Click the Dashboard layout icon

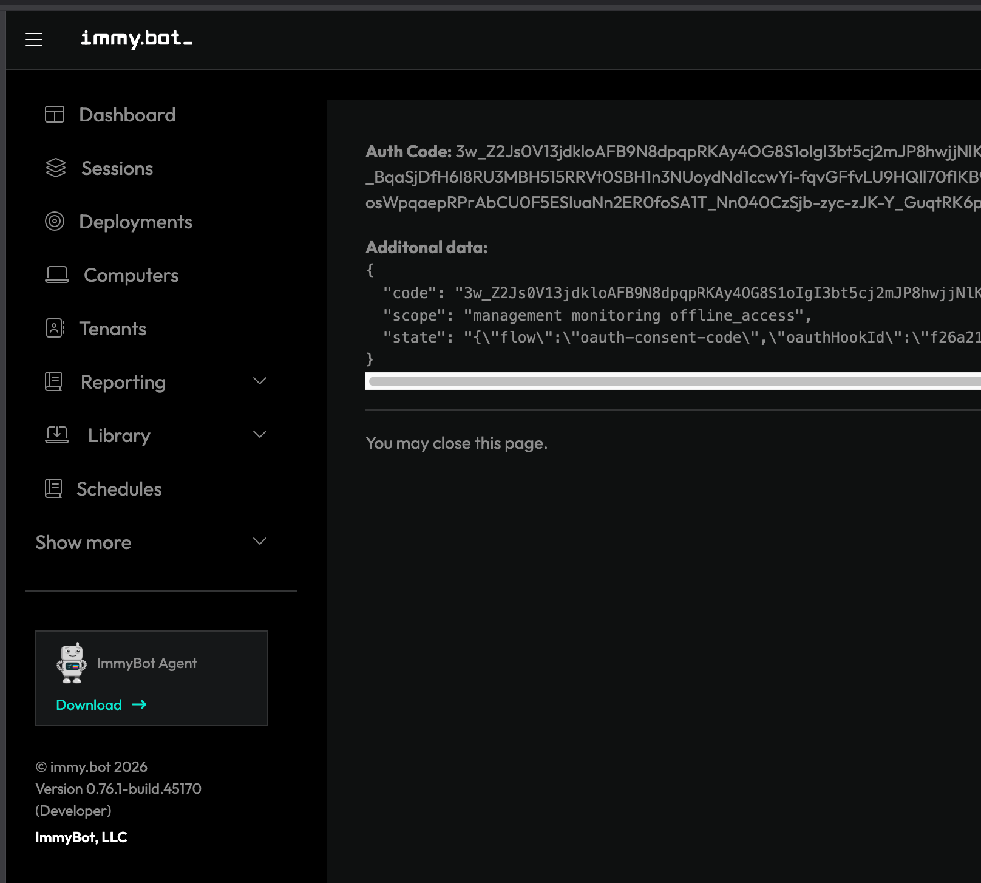55,114
